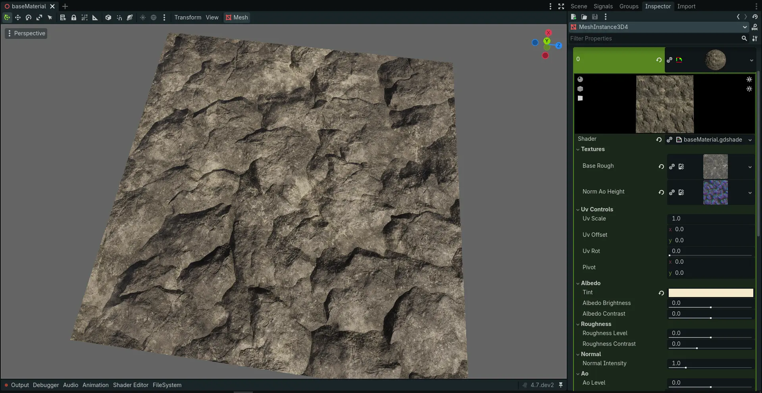Viewport: 762px width, 393px height.
Task: Open the object history icon in Inspector
Action: click(755, 17)
